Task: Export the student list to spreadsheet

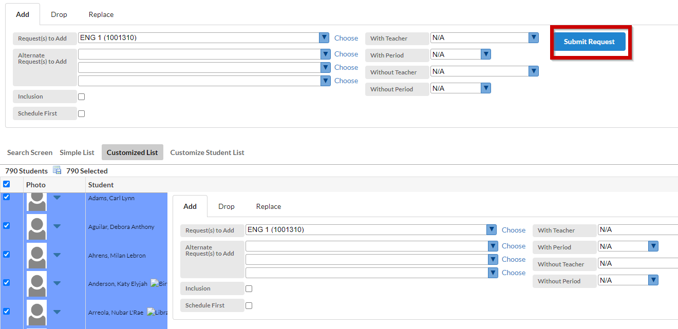Action: coord(56,169)
